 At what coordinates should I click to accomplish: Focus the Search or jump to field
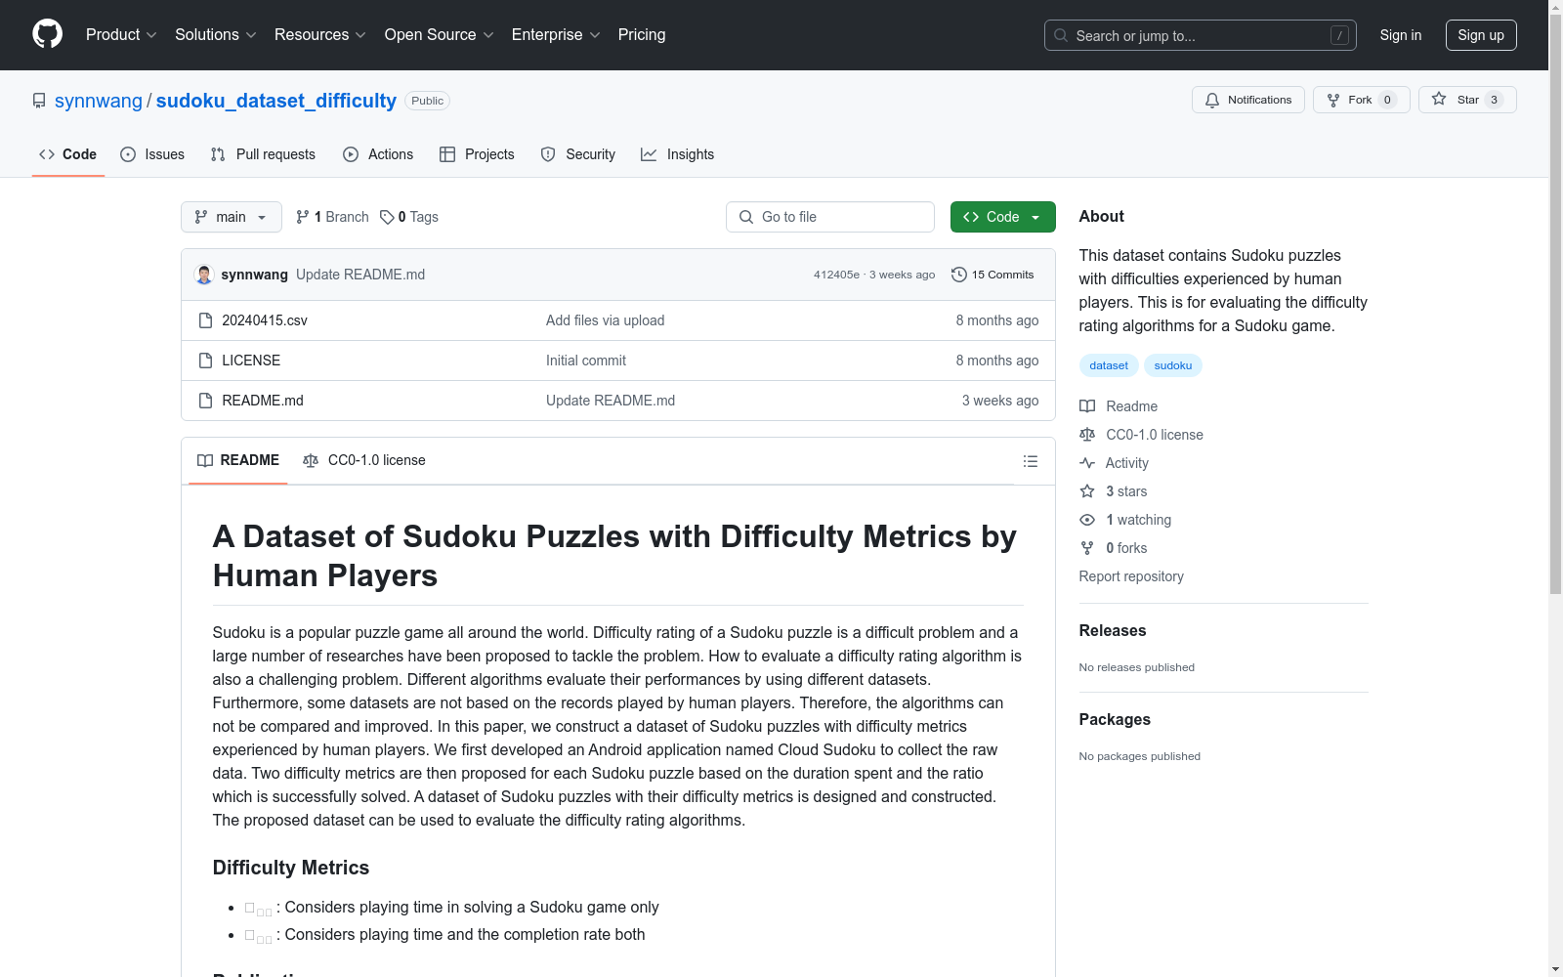(1200, 35)
